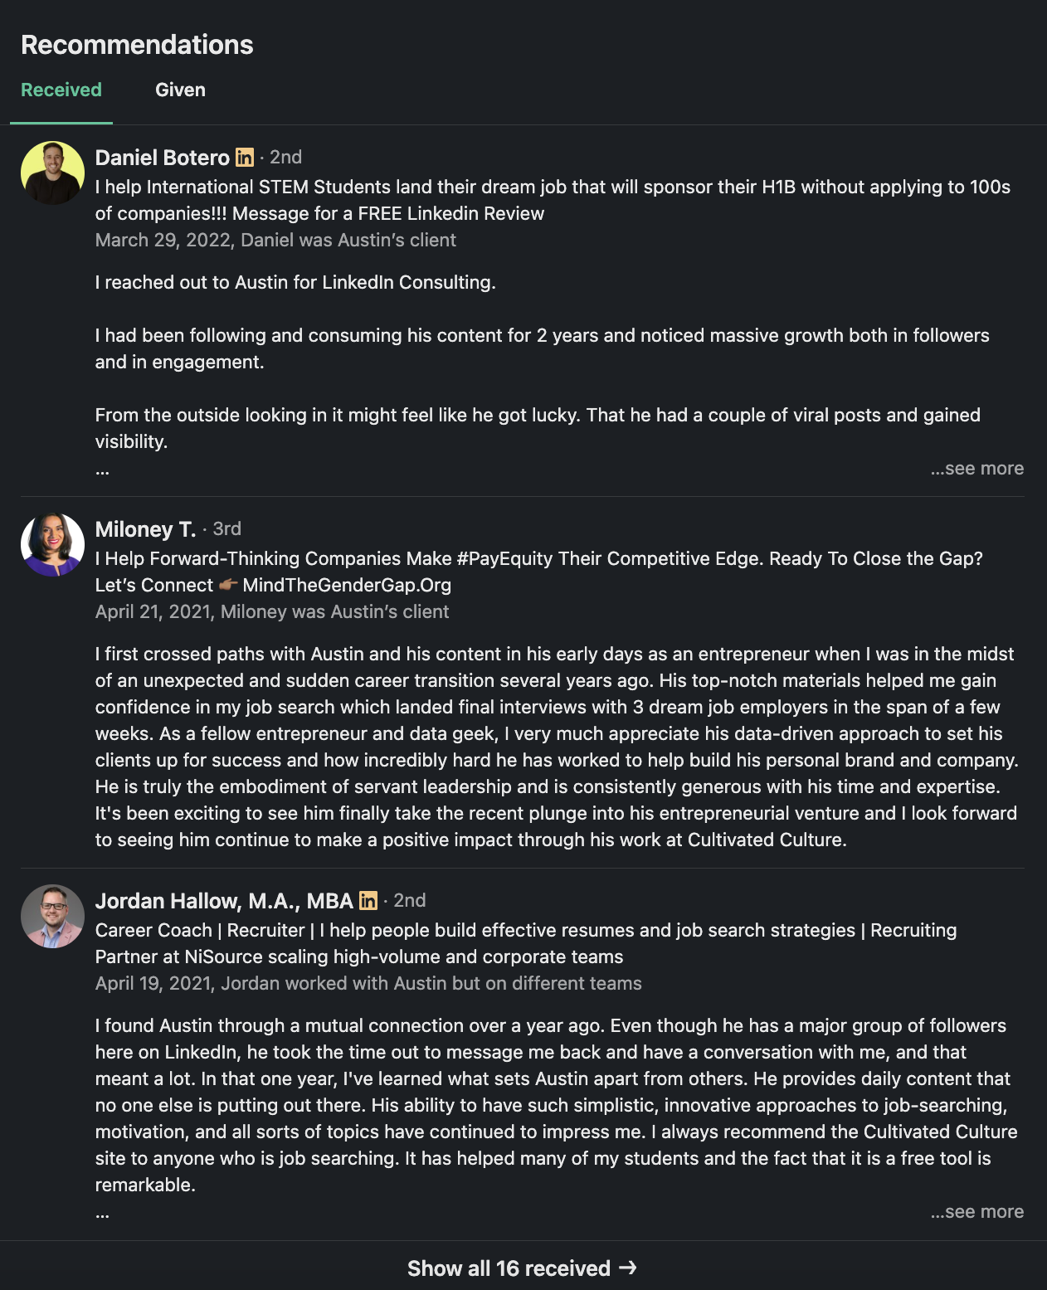Open Daniel Botero's profile name link
This screenshot has width=1047, height=1290.
click(x=163, y=158)
